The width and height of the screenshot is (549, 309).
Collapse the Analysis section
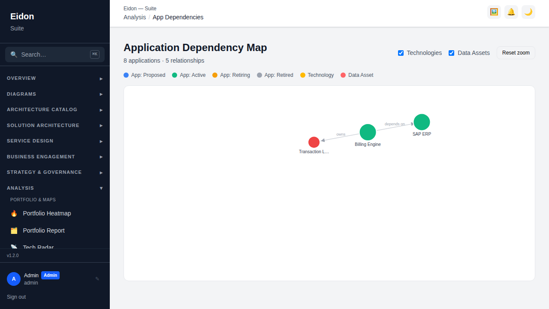pos(55,188)
